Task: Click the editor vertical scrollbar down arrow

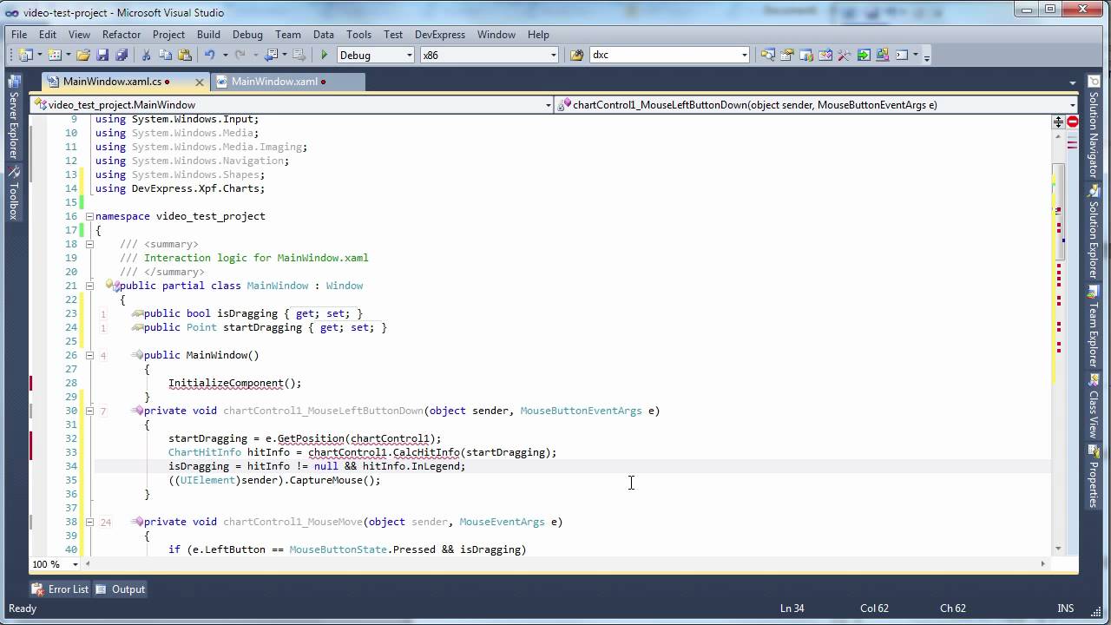Action: tap(1058, 549)
